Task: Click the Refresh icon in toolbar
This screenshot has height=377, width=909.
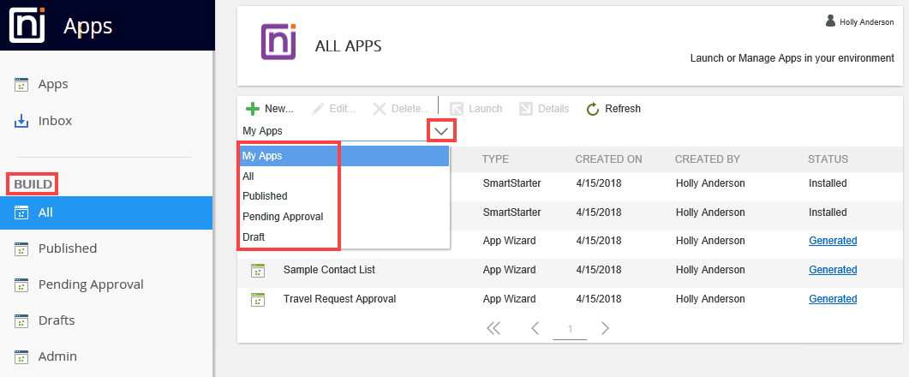Action: [593, 109]
